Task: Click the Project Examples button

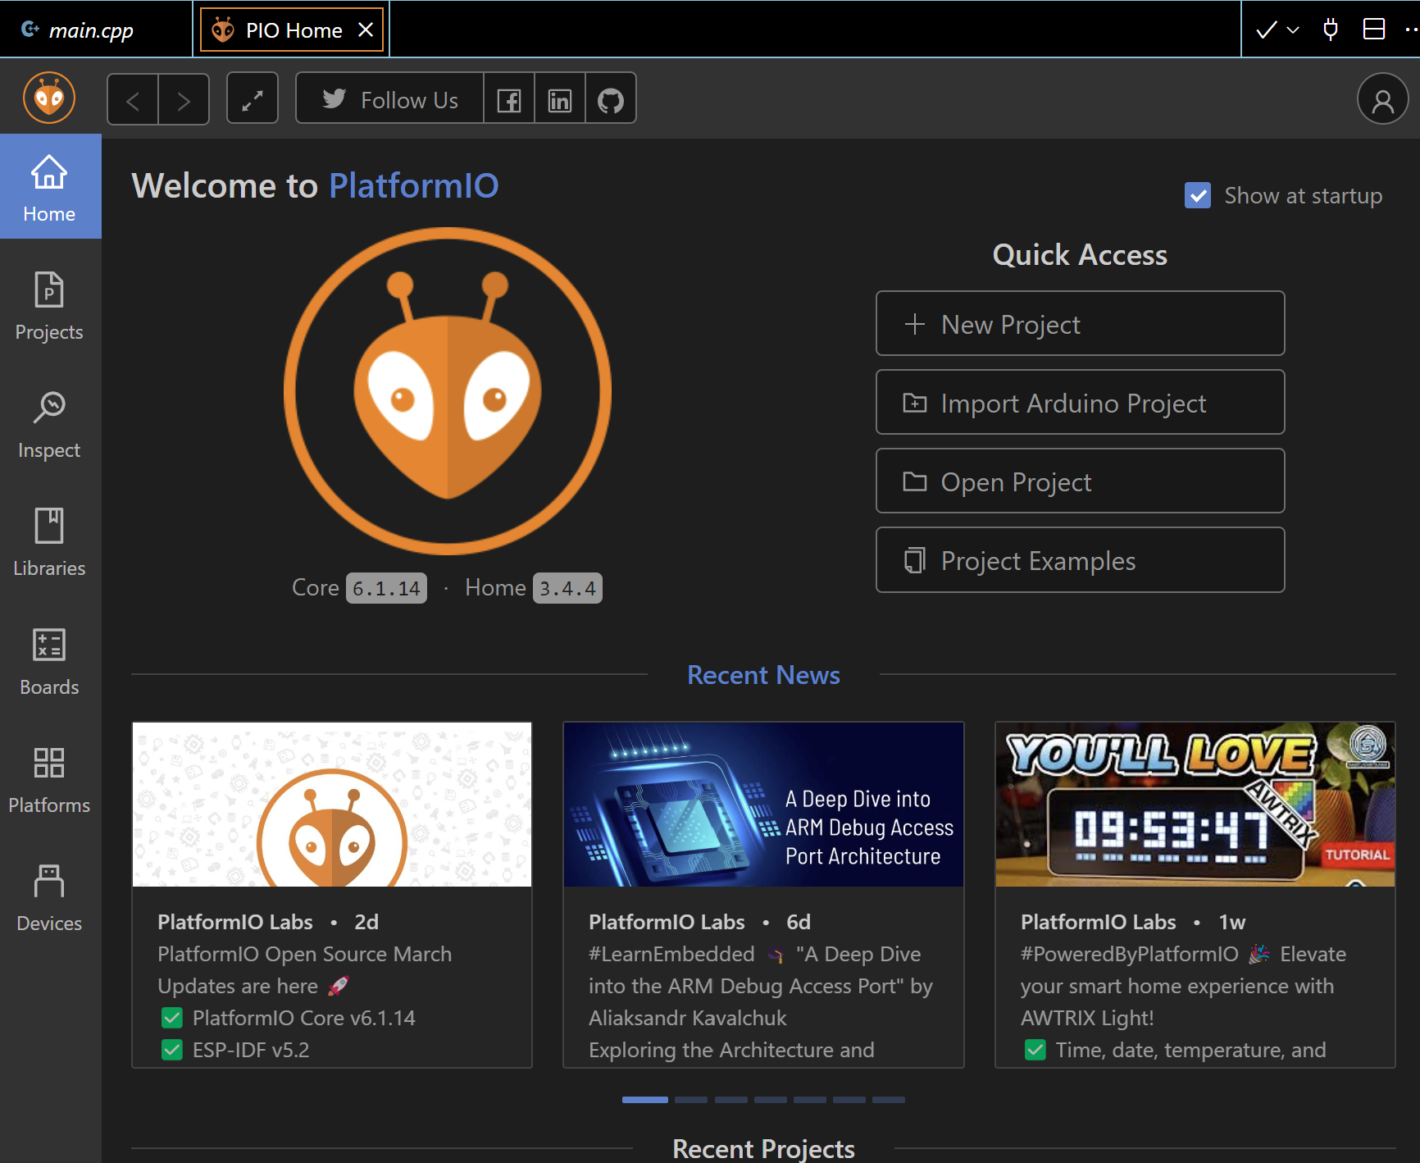Action: (1080, 559)
